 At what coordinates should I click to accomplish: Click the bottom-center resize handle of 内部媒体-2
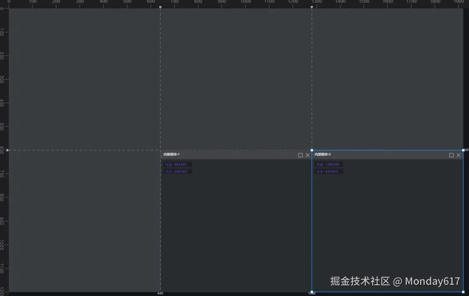tap(388, 293)
